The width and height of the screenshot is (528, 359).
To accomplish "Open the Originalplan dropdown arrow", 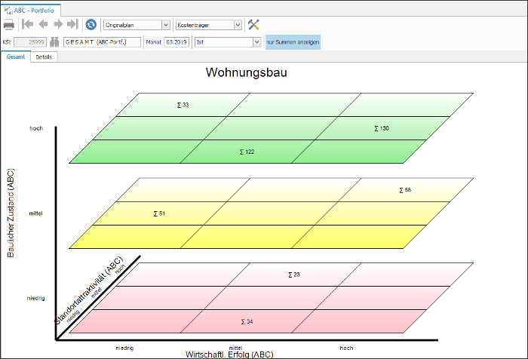I will coord(166,25).
